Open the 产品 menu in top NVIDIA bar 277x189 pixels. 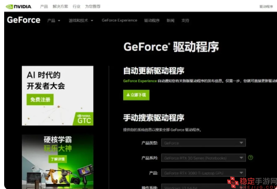point(44,7)
